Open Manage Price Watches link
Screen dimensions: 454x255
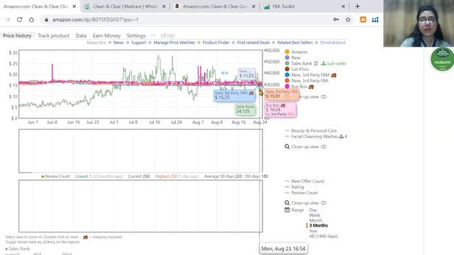pos(175,42)
